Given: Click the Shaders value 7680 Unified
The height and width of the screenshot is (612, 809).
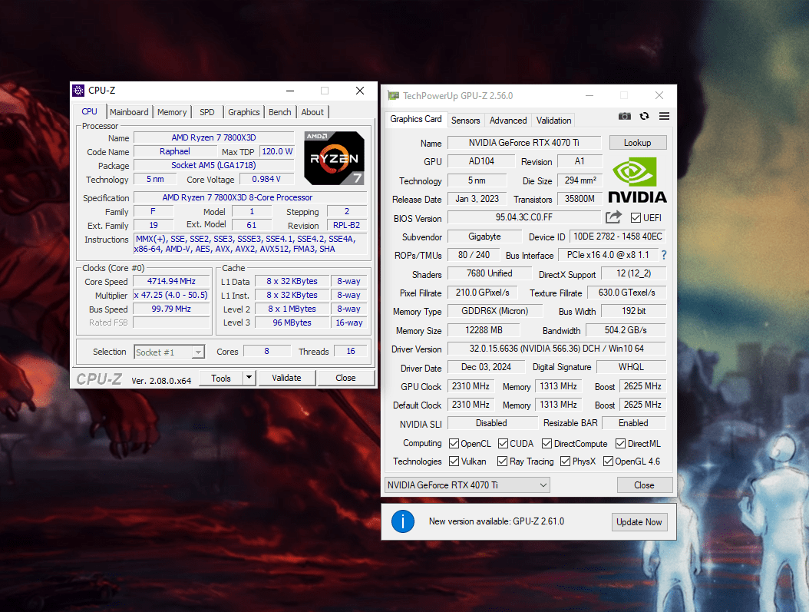Looking at the screenshot, I should [x=490, y=273].
